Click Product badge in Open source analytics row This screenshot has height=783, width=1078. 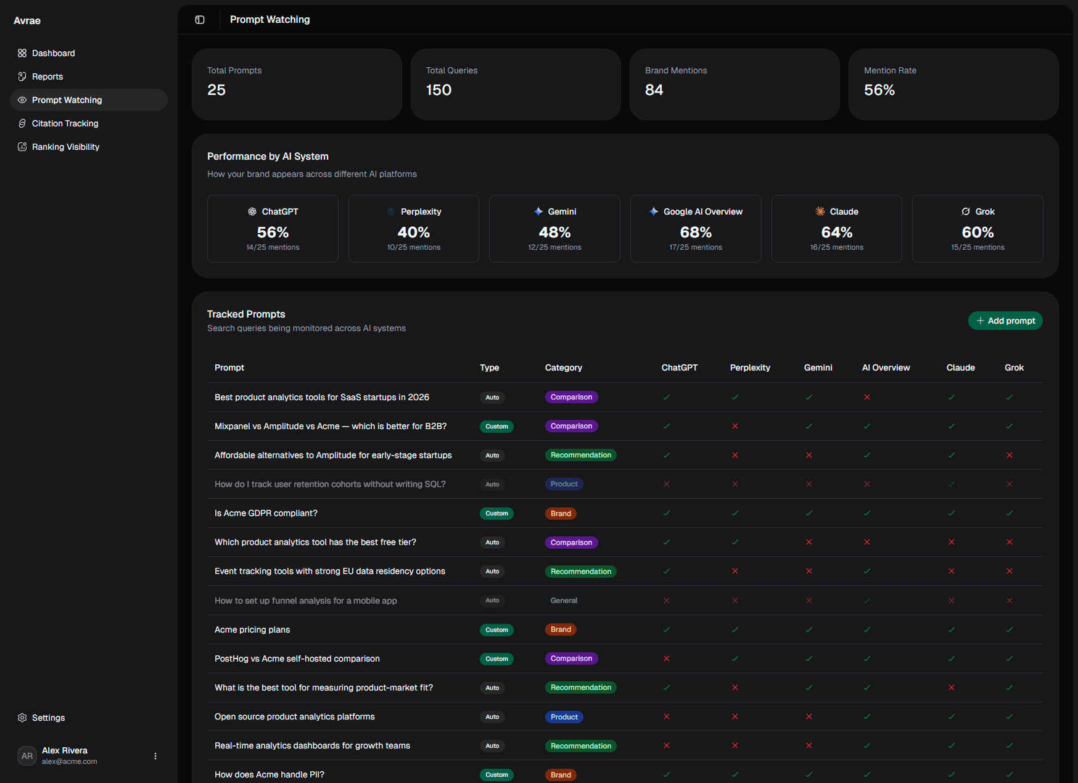[x=564, y=716]
